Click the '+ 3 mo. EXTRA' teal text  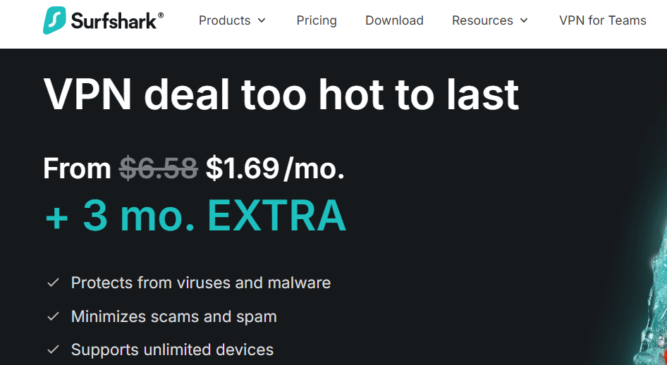(x=195, y=216)
